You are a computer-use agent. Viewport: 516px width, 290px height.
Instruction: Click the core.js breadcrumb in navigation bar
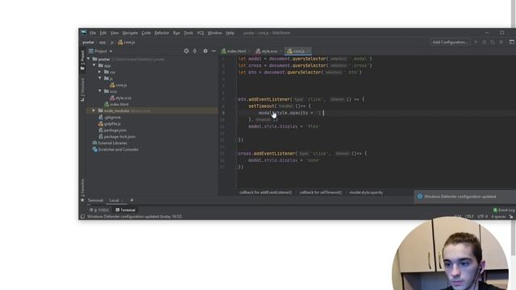(127, 43)
